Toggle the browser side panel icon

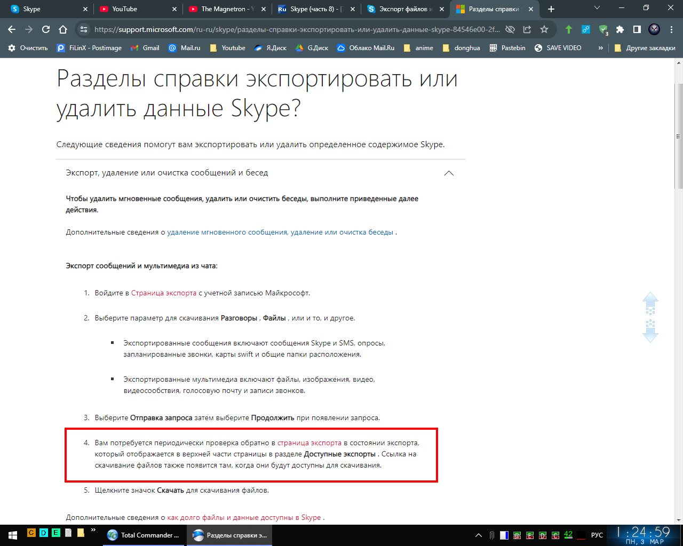click(x=637, y=30)
